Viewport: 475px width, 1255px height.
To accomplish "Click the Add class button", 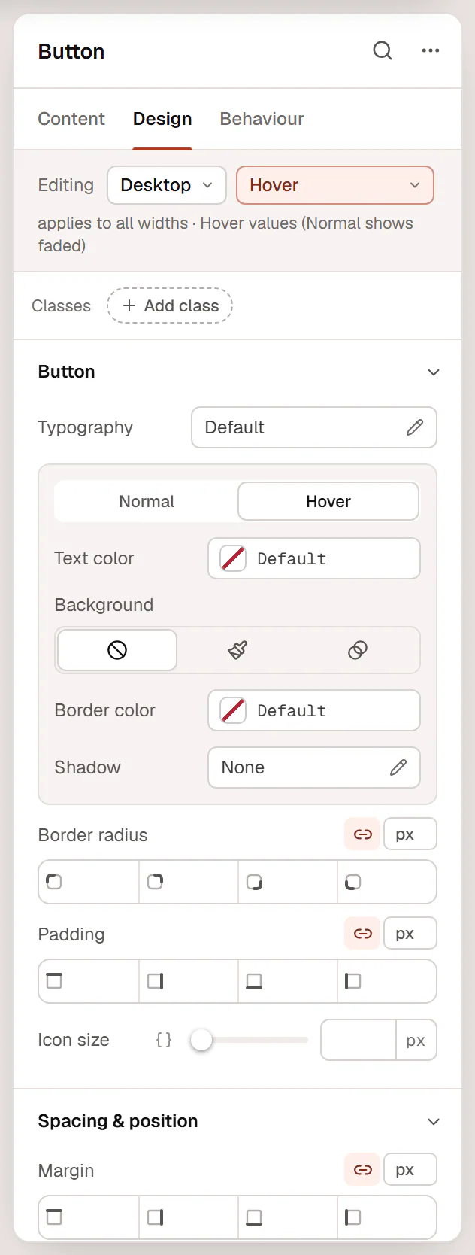I will coord(170,306).
